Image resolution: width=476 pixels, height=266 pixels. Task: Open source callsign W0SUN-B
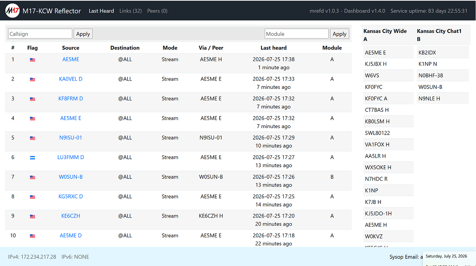tap(71, 177)
